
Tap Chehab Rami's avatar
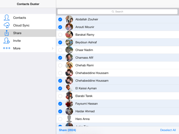pos(69,65)
